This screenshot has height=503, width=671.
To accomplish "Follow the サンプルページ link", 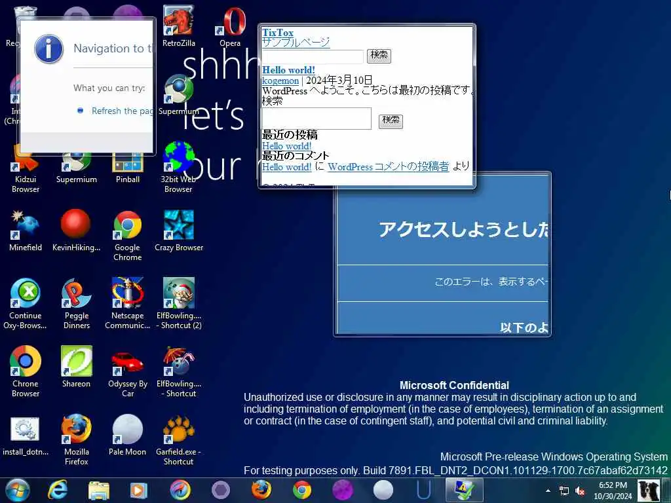I will pyautogui.click(x=296, y=42).
